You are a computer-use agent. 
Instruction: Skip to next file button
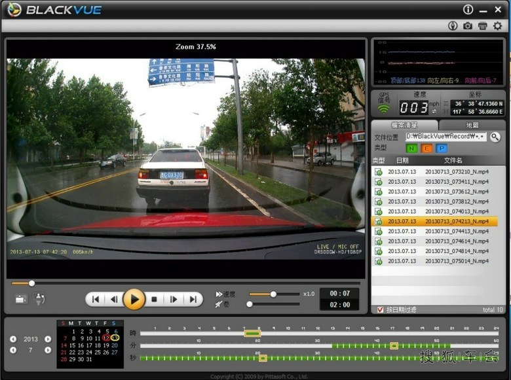coord(193,300)
